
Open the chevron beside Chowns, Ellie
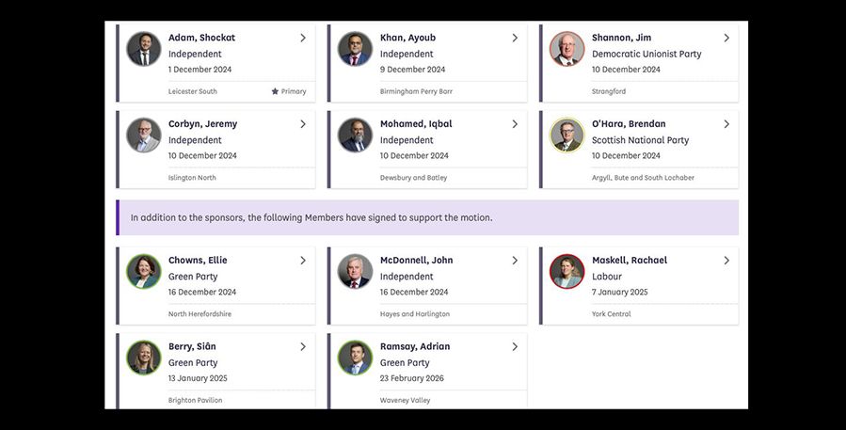[303, 261]
